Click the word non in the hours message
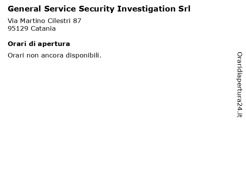The width and height of the screenshot is (246, 184). click(x=32, y=56)
